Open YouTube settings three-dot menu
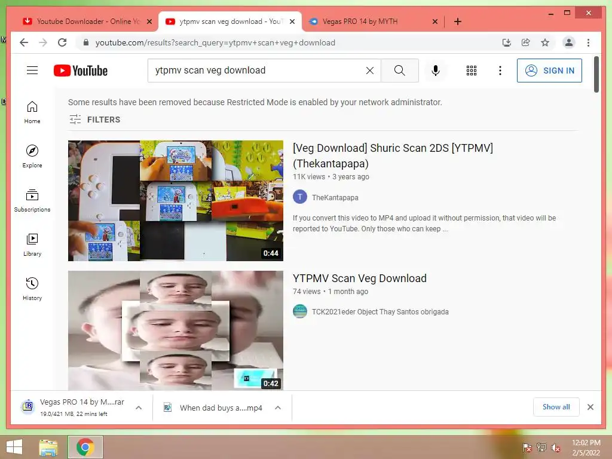Image resolution: width=612 pixels, height=459 pixels. tap(500, 71)
